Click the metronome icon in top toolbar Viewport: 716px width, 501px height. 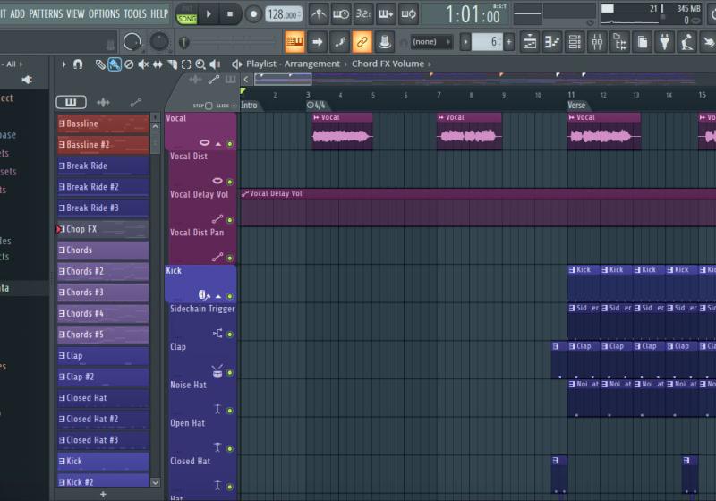point(319,14)
